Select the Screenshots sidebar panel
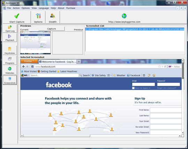188x149 pixels. (10, 80)
